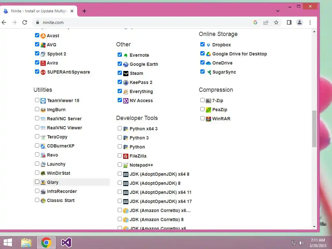
Task: Select the CDBurnerXP label
Action: (x=61, y=146)
